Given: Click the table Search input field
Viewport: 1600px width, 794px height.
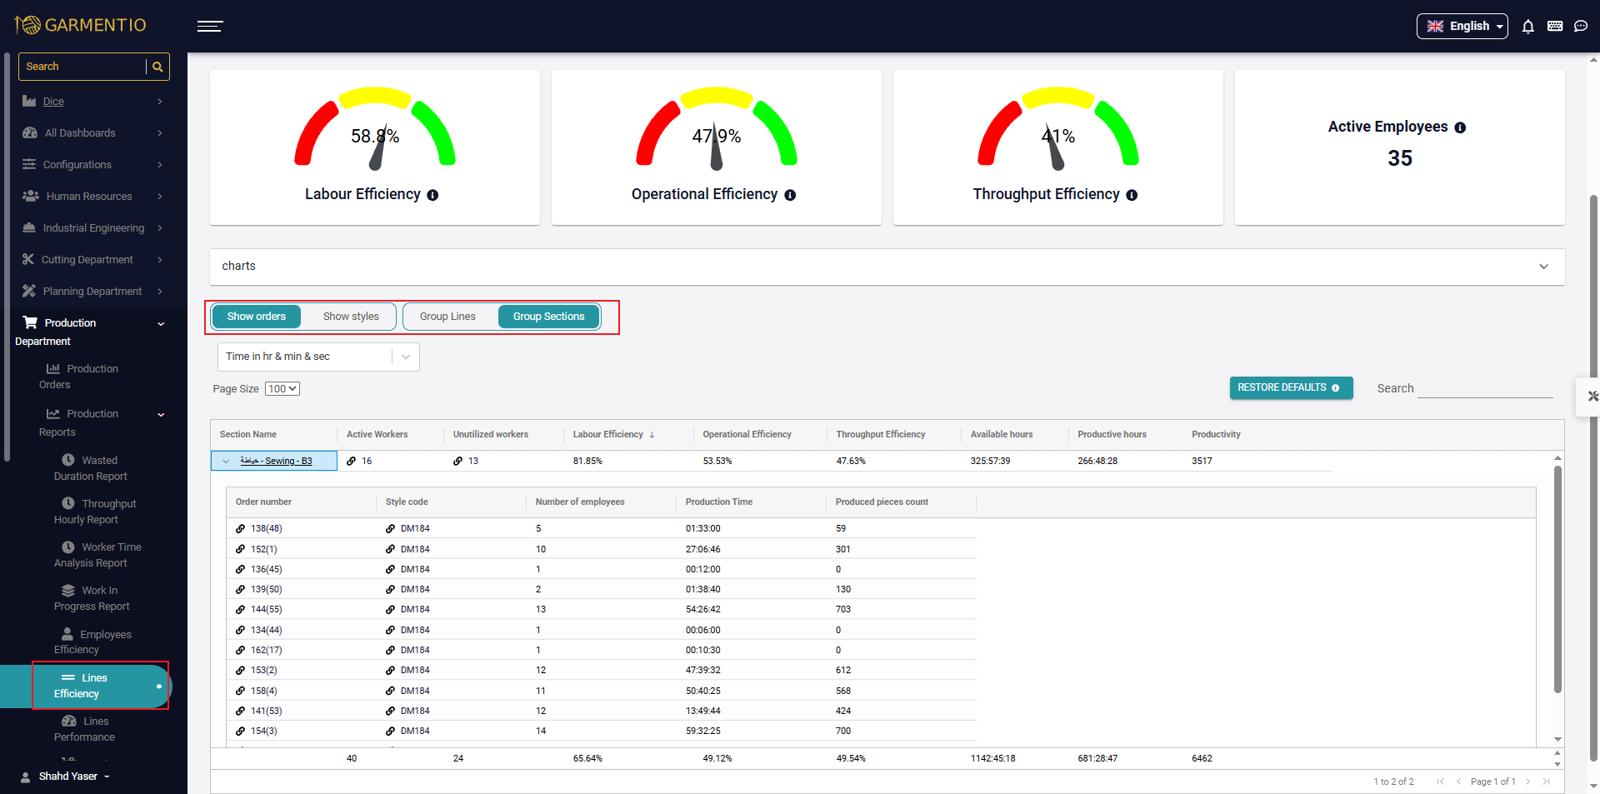Looking at the screenshot, I should [x=1485, y=389].
